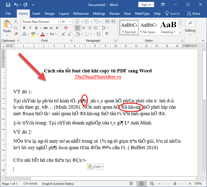This screenshot has width=207, height=187.
Task: Open Font dialog launcher
Action: click(x=71, y=41)
